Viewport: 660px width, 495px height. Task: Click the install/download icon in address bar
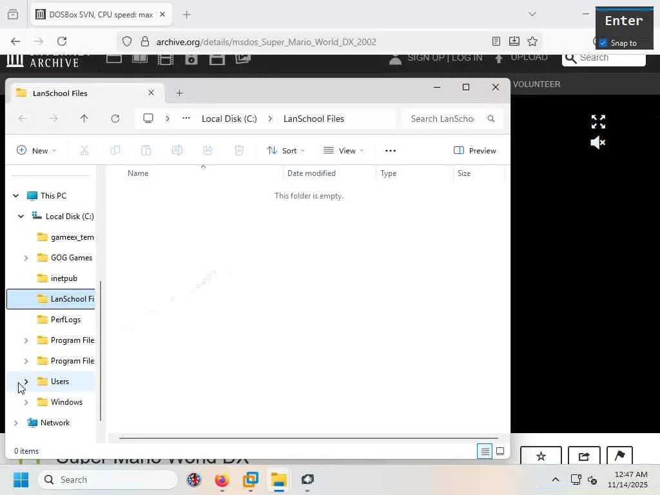[x=514, y=41]
